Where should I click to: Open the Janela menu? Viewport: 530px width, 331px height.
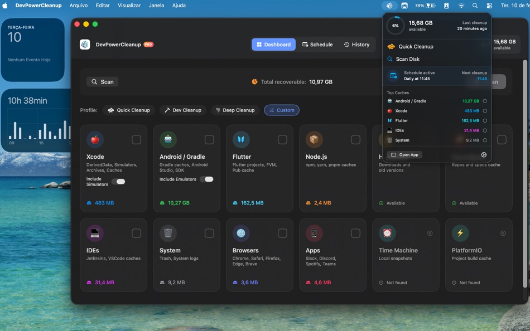157,6
